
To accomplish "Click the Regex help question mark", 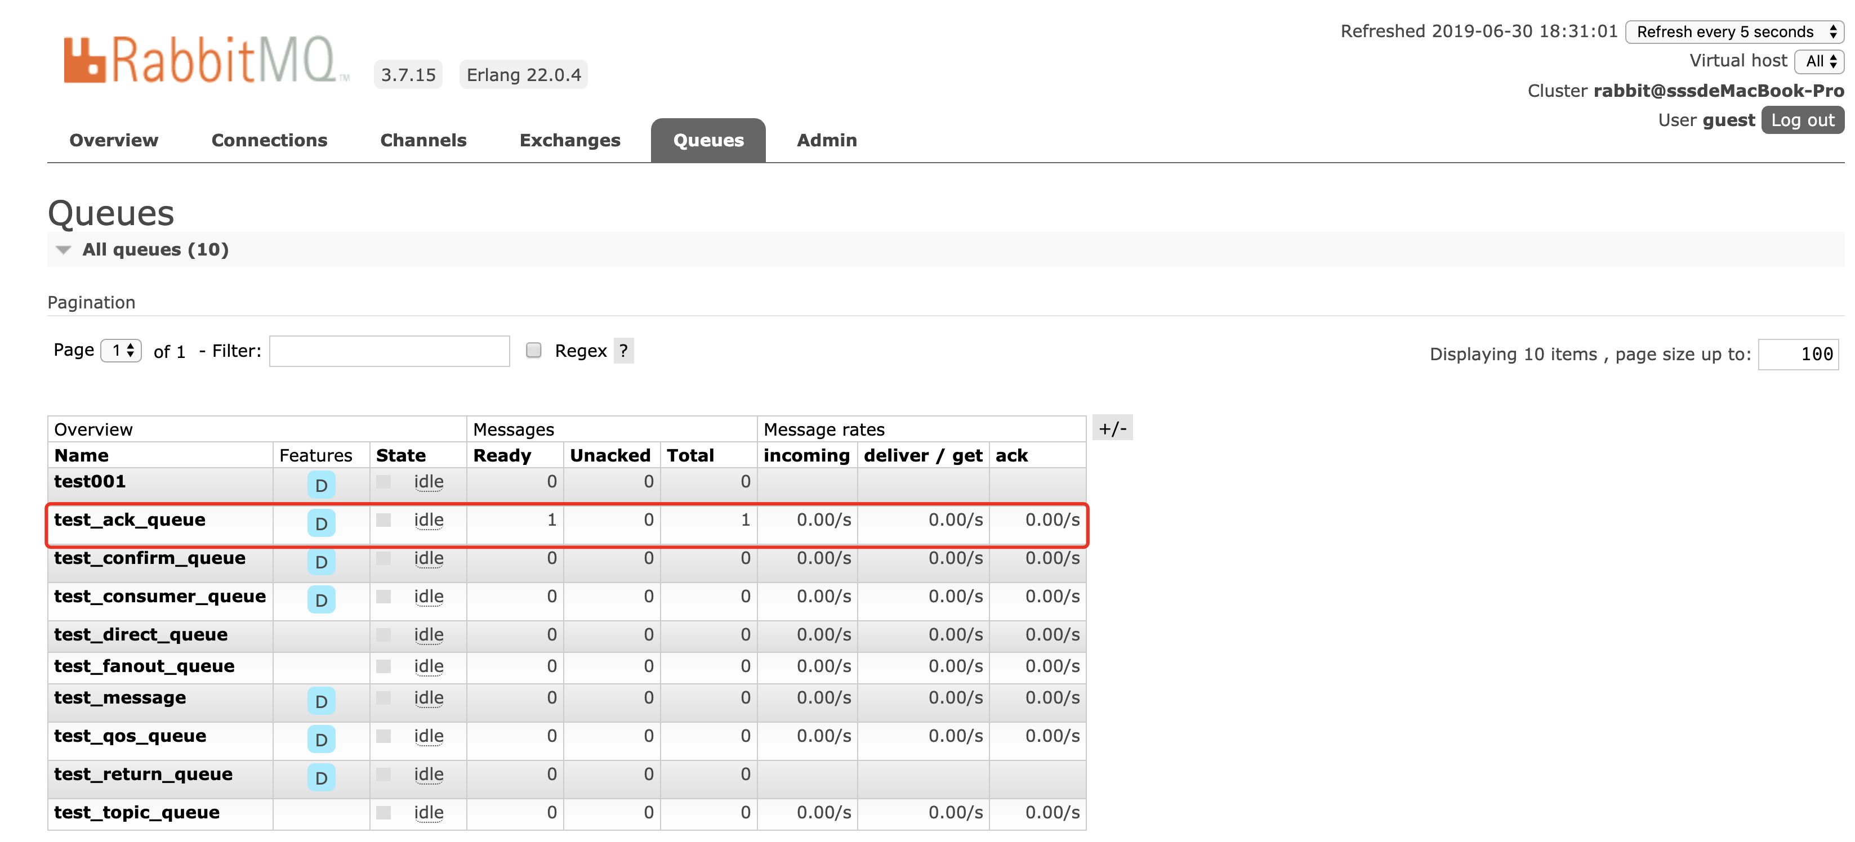I will tap(623, 351).
